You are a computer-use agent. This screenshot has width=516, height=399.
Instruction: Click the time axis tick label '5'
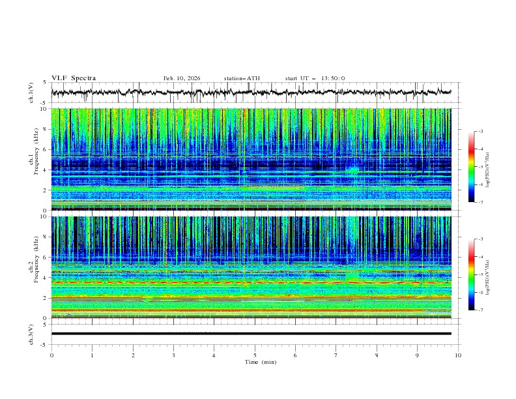point(255,355)
